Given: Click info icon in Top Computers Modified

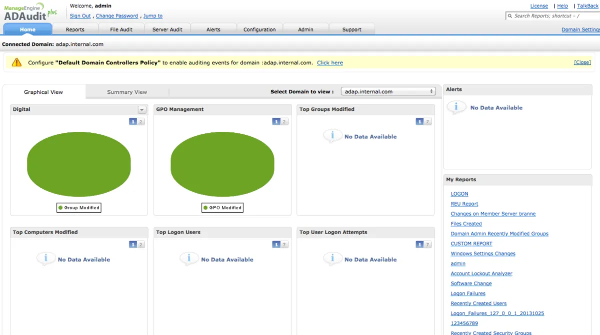Looking at the screenshot, I should coord(45,259).
